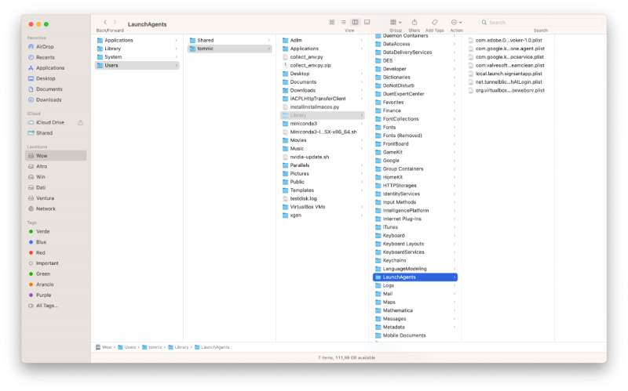
Task: Expand the Parallels folder chevron
Action: (362, 165)
